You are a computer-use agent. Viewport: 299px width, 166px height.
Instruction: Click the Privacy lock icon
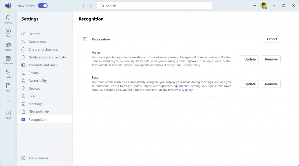pos(23,73)
